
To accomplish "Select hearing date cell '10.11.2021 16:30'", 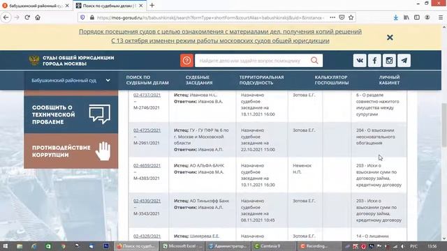I will tap(258, 185).
